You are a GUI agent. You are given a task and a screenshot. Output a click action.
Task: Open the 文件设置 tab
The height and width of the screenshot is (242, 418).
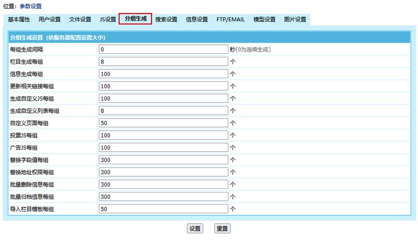tap(80, 20)
